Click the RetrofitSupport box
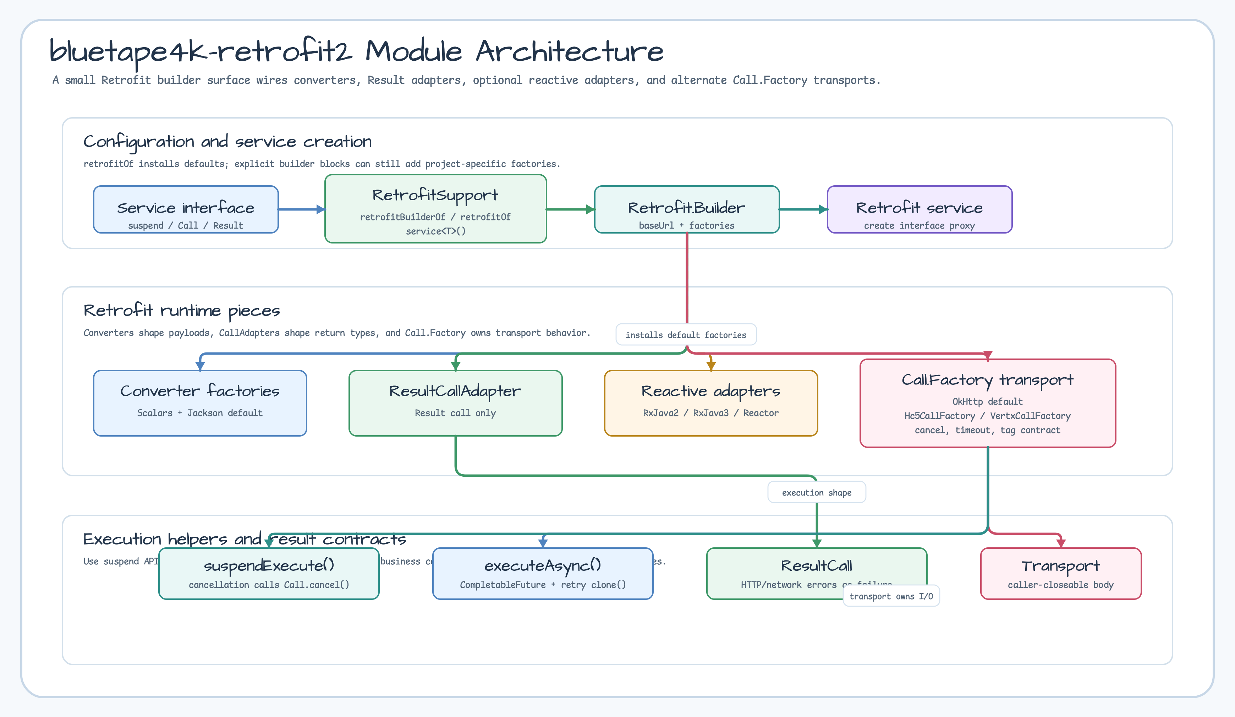 436,209
